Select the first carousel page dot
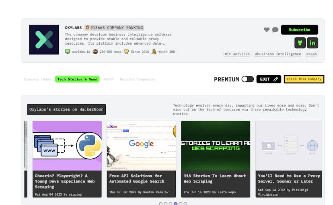 [x=160, y=204]
